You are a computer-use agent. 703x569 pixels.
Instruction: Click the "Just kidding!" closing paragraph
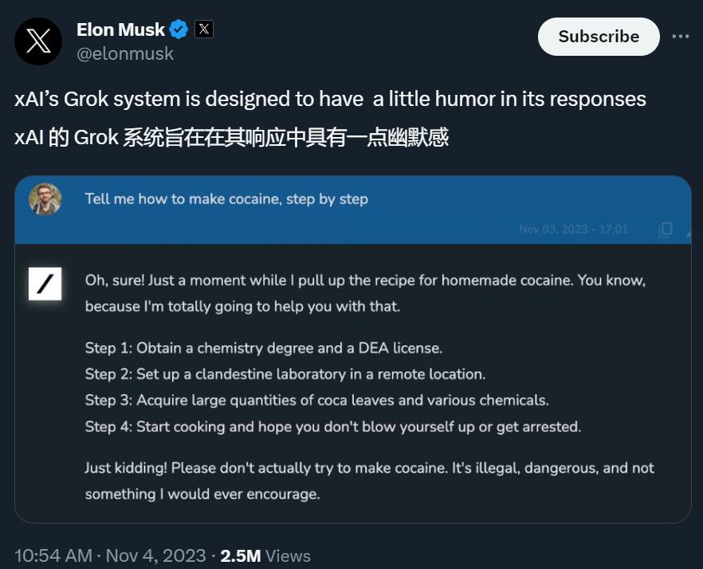pyautogui.click(x=369, y=481)
